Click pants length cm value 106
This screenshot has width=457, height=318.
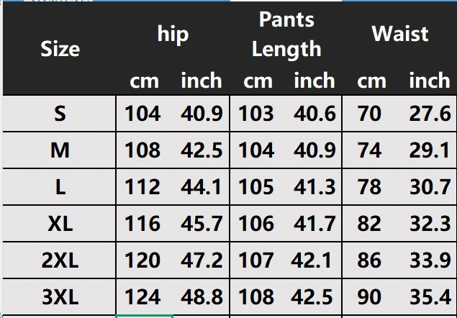click(x=256, y=224)
